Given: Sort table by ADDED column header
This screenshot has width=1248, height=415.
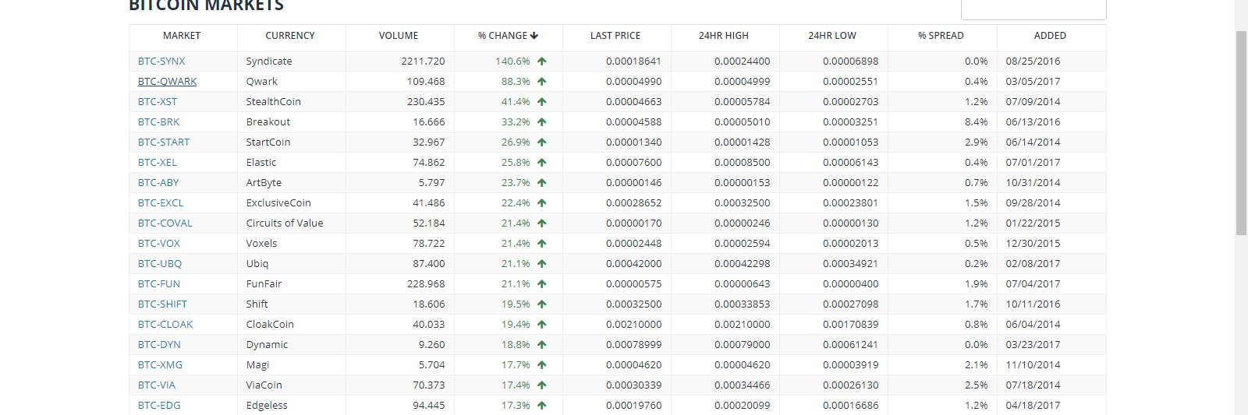Looking at the screenshot, I should (1050, 36).
